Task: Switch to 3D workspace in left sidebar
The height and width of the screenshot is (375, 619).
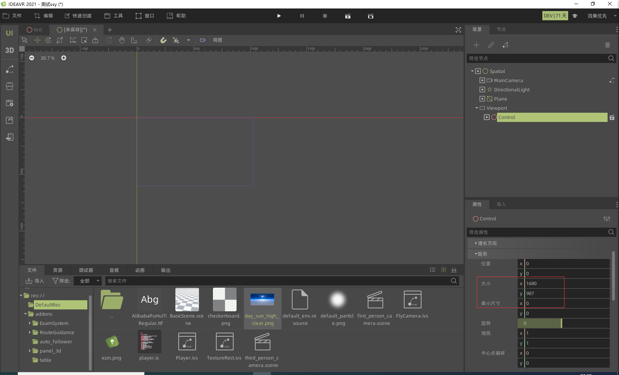Action: click(x=10, y=50)
